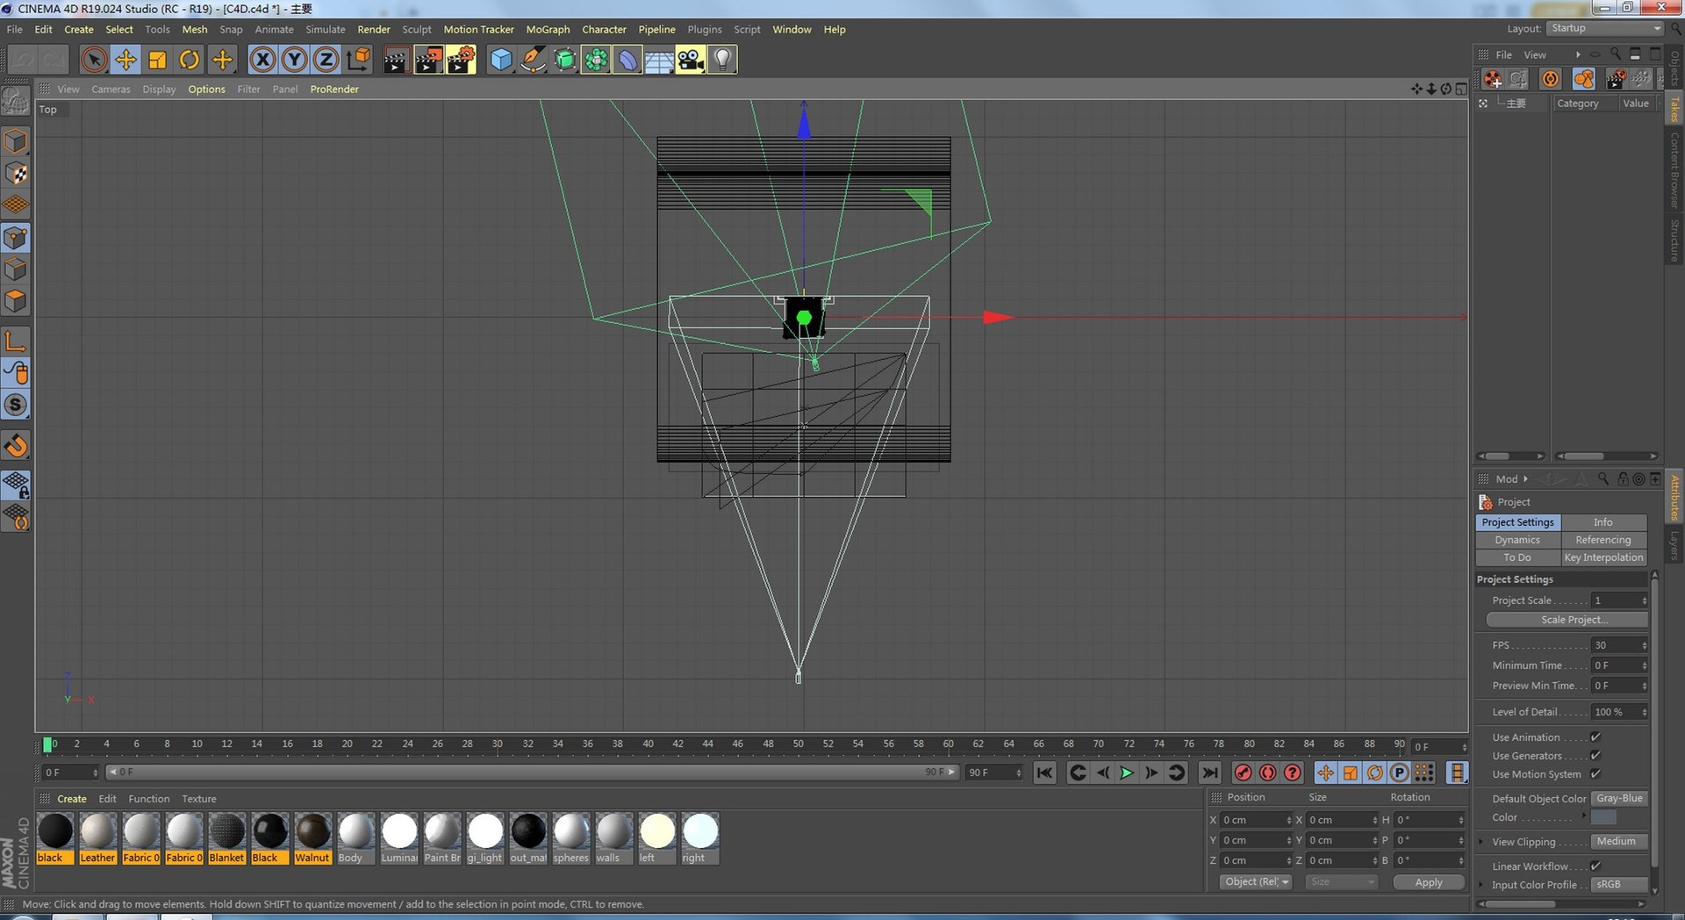Select the Walnut material swatch
The width and height of the screenshot is (1685, 920).
click(312, 837)
